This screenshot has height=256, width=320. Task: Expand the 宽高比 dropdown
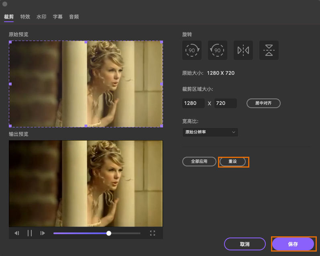tap(210, 132)
